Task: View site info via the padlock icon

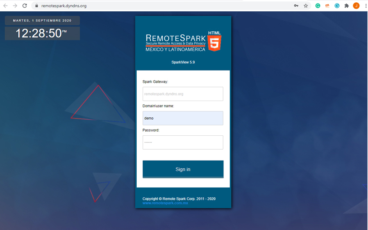Action: pyautogui.click(x=36, y=6)
